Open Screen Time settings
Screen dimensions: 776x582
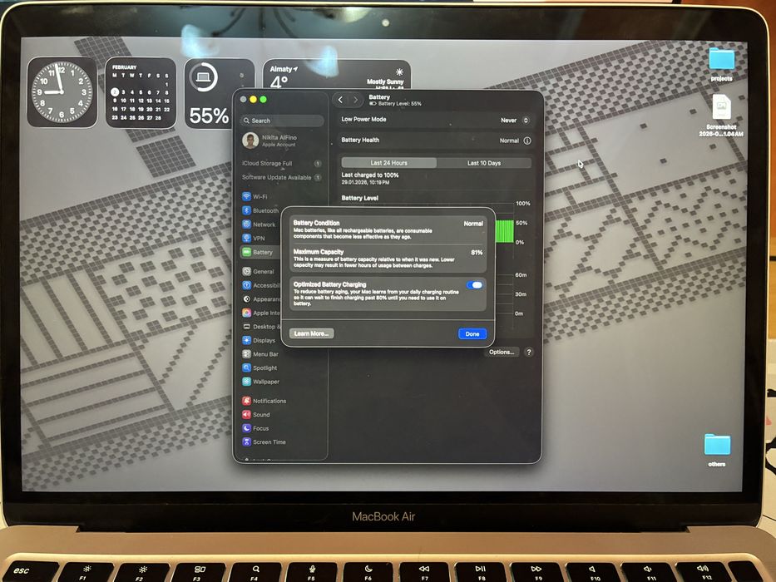point(264,442)
